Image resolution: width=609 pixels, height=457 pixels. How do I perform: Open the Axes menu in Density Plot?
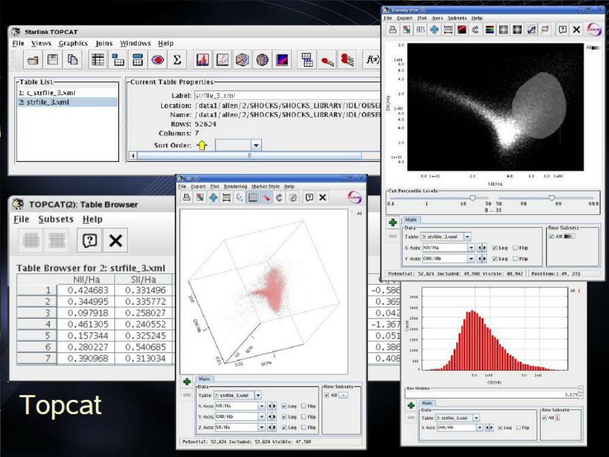(x=437, y=18)
